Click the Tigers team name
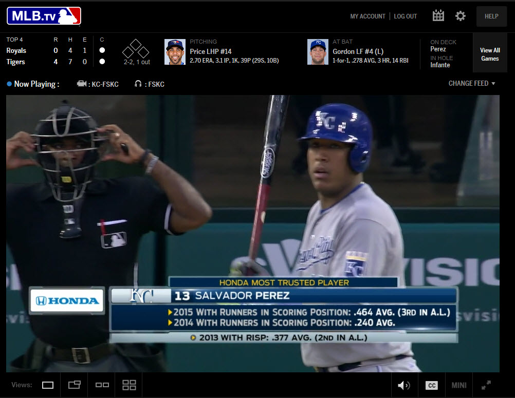The width and height of the screenshot is (515, 398). point(15,62)
